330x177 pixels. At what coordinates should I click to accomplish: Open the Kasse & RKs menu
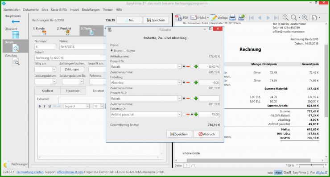59,9
